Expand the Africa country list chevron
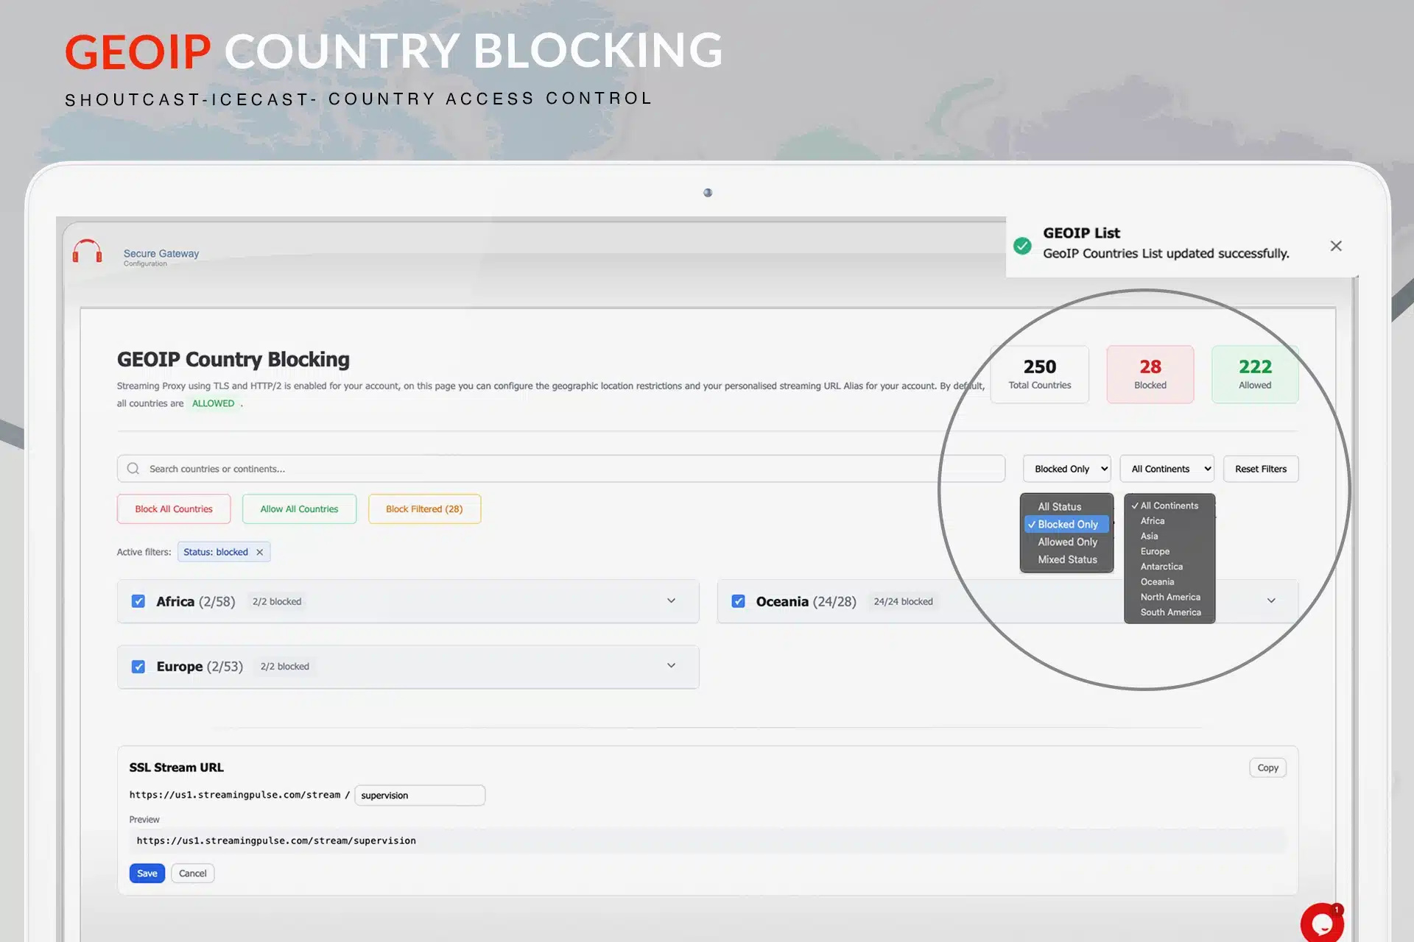The width and height of the screenshot is (1414, 942). tap(671, 601)
